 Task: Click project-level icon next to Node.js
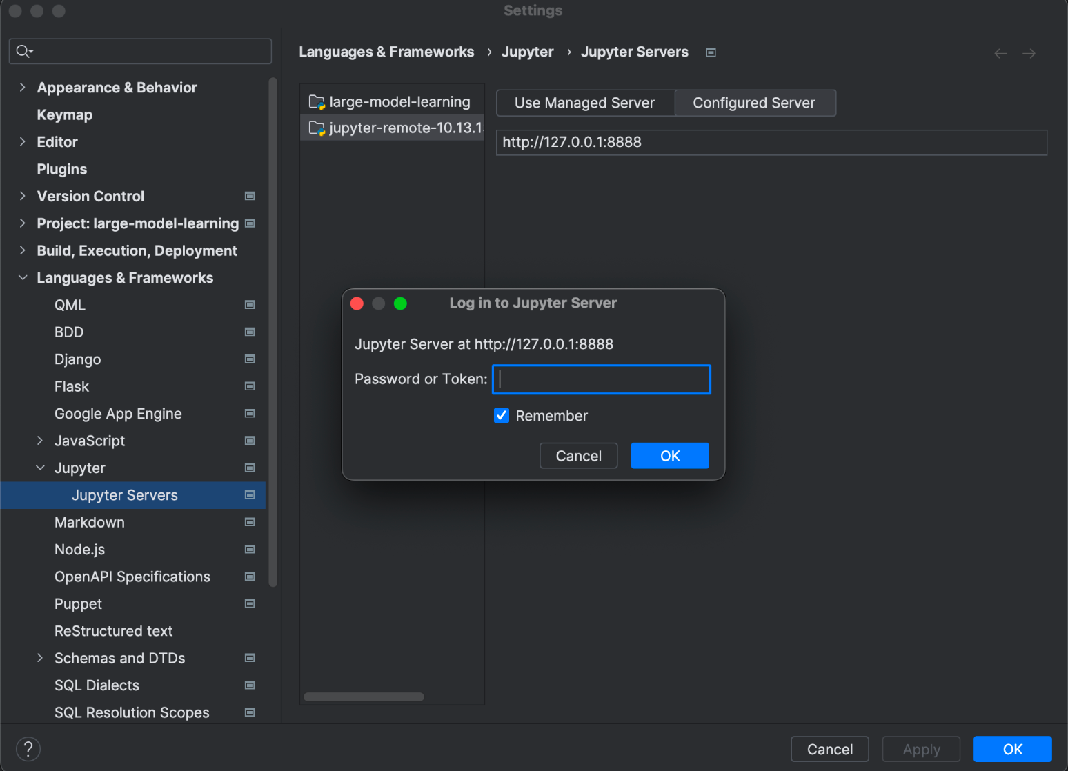[250, 550]
